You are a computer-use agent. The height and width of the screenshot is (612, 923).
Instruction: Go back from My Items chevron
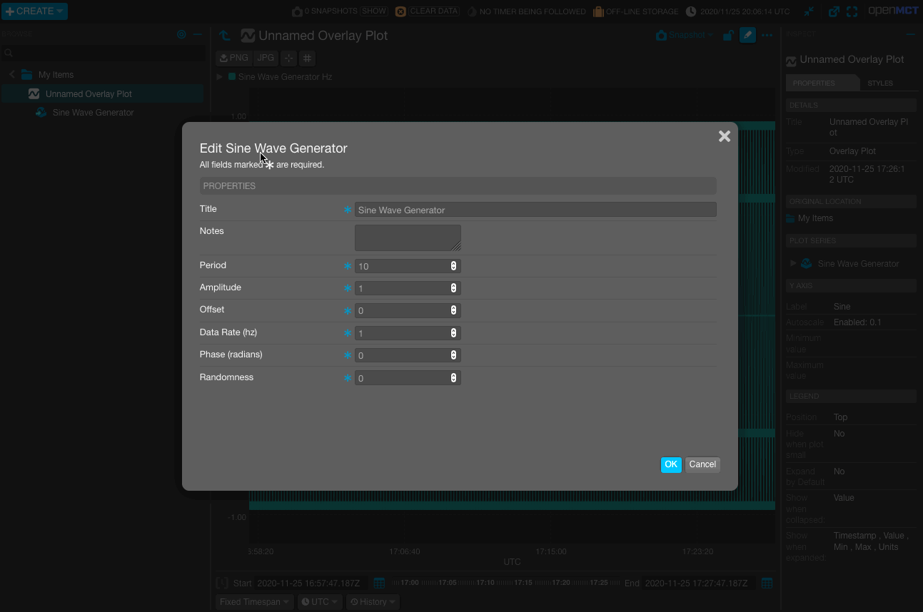(12, 74)
